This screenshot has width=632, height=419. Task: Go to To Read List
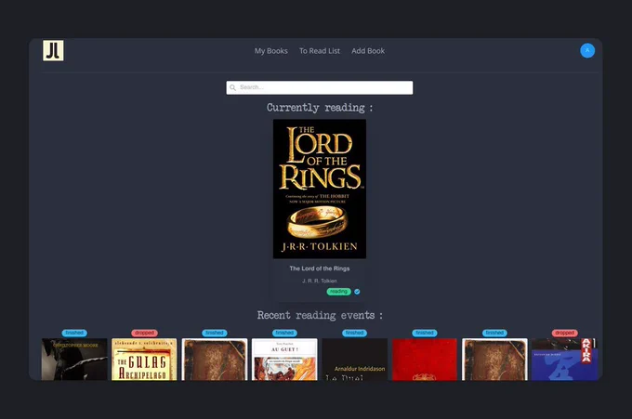coord(320,51)
